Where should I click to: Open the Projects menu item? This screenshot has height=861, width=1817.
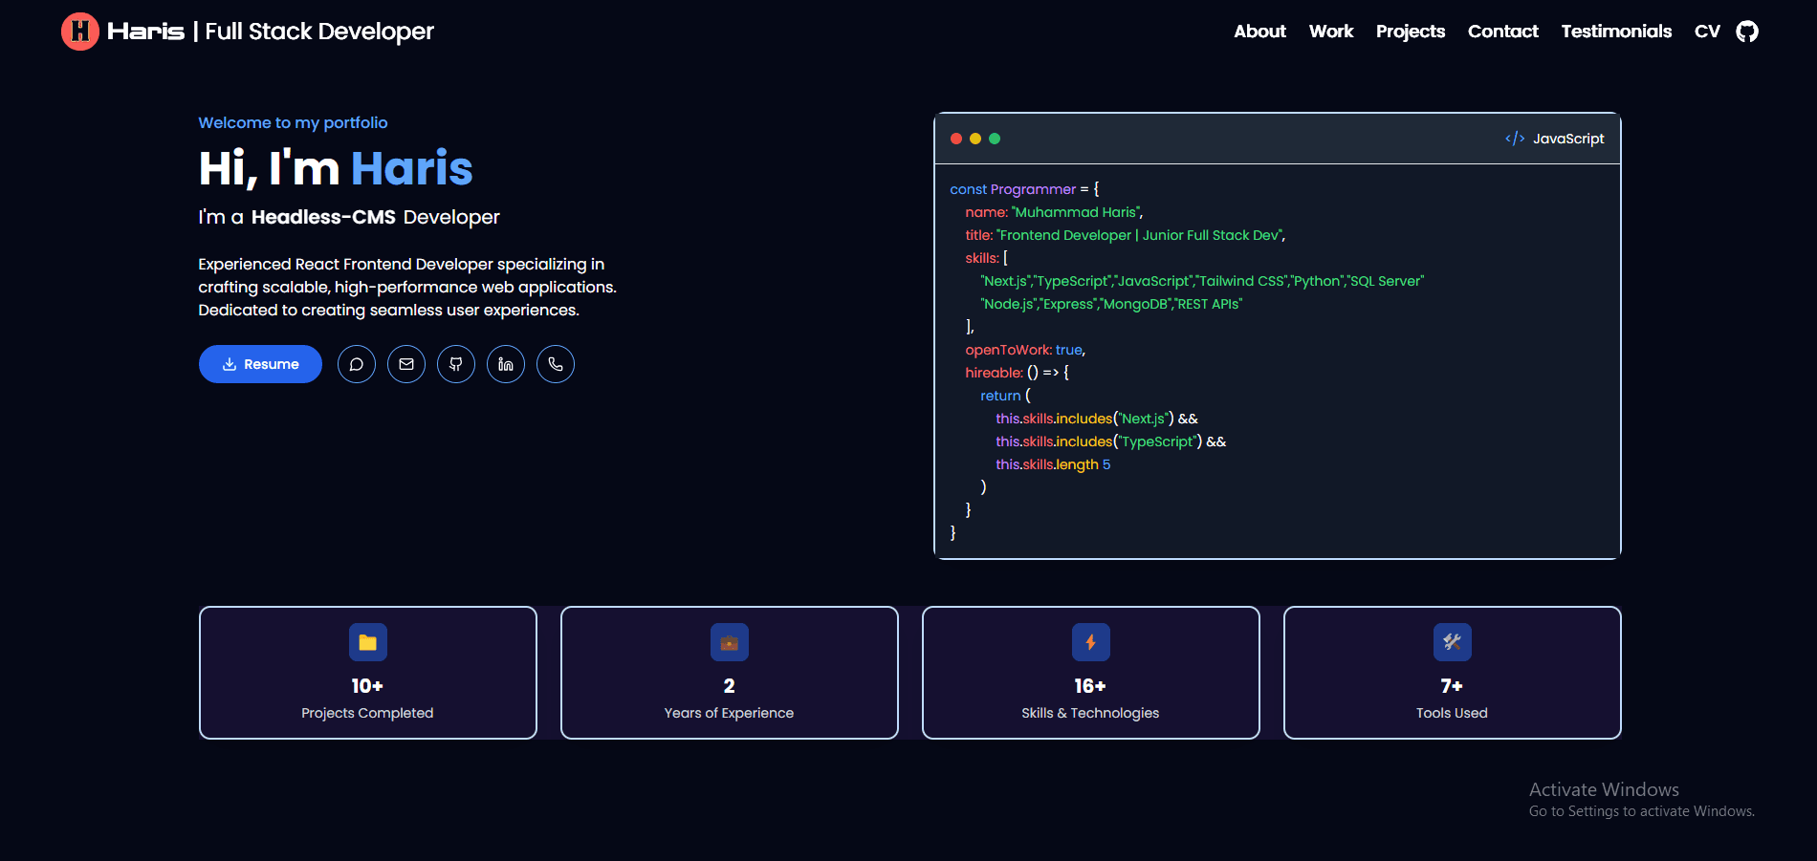pos(1411,31)
